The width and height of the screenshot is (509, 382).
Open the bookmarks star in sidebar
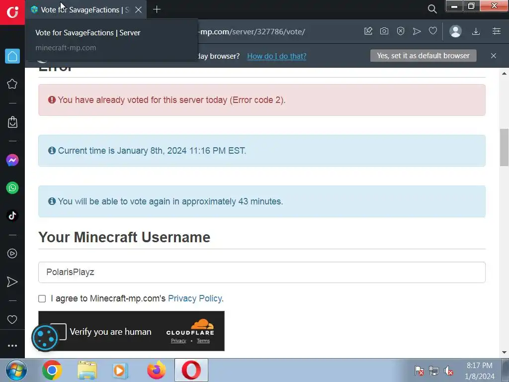[x=12, y=84]
